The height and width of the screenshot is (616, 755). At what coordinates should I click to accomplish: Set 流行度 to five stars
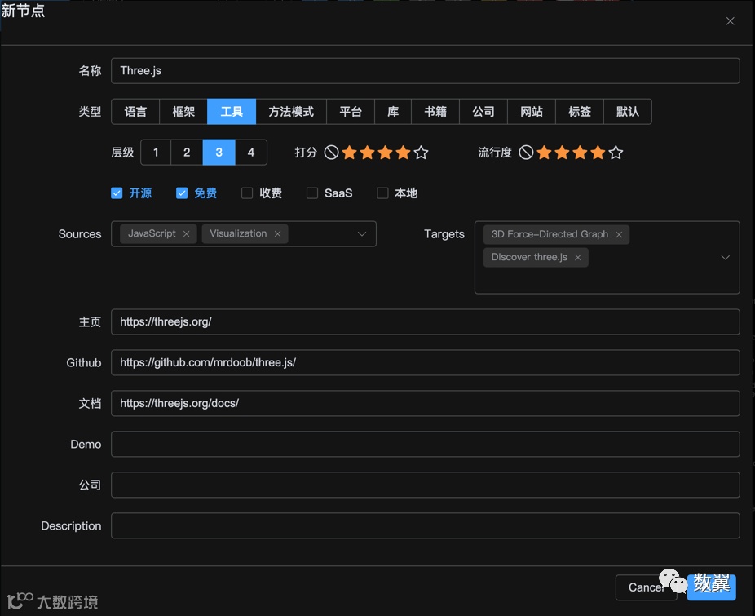616,153
